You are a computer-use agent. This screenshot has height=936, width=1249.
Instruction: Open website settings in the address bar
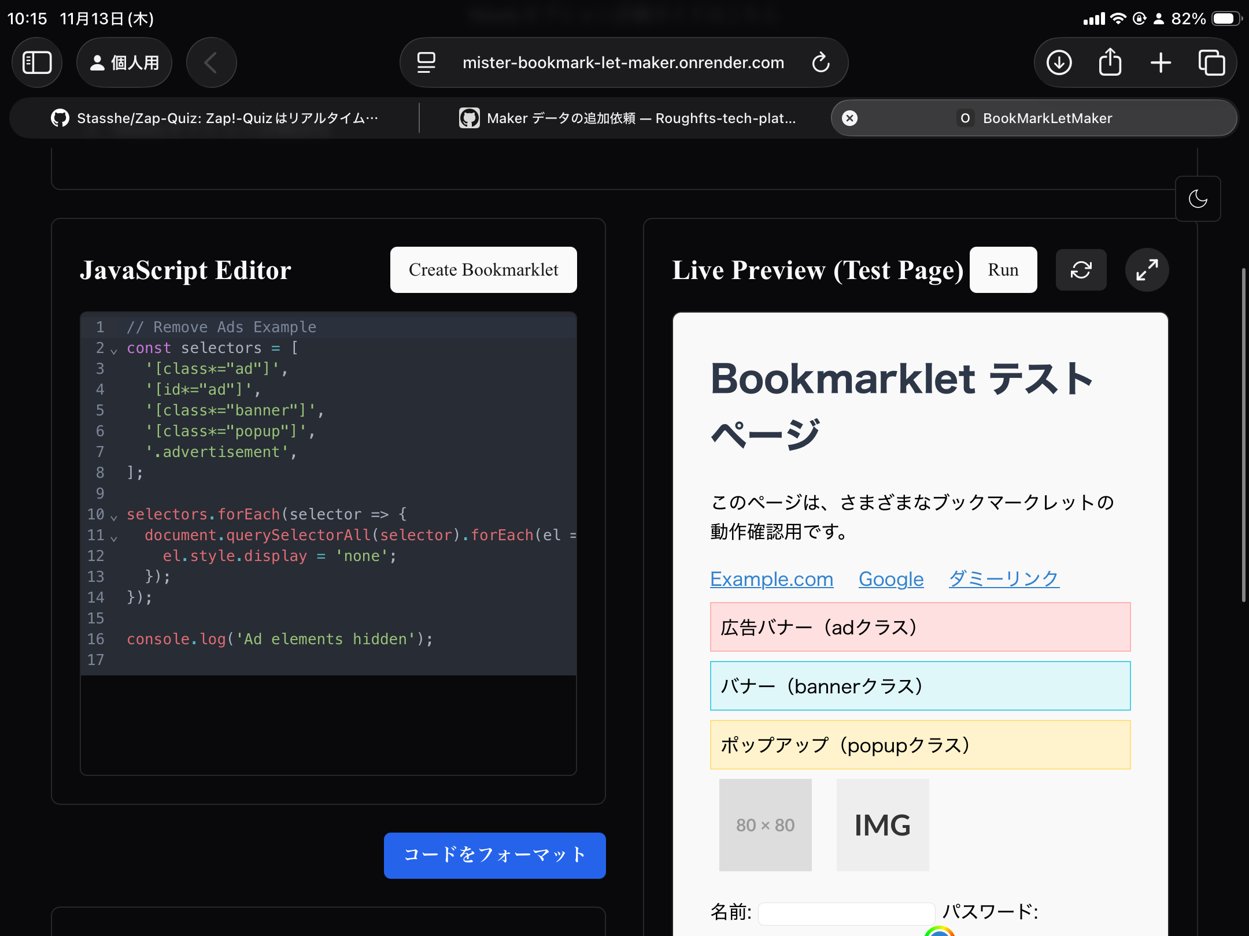[x=425, y=62]
